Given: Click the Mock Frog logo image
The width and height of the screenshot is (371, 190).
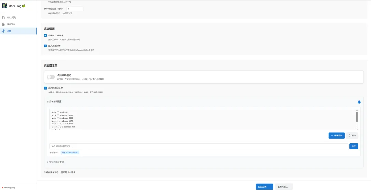Looking at the screenshot, I should (x=4, y=6).
